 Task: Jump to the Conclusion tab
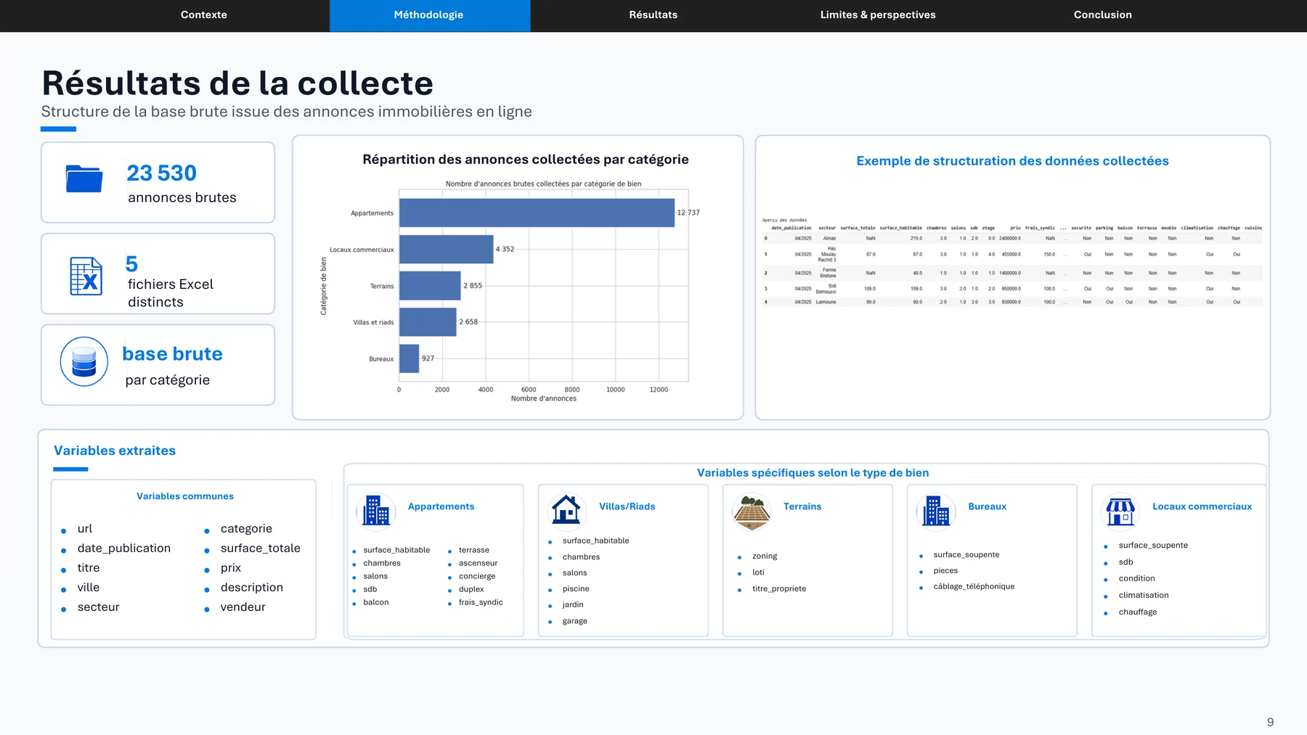(x=1102, y=15)
